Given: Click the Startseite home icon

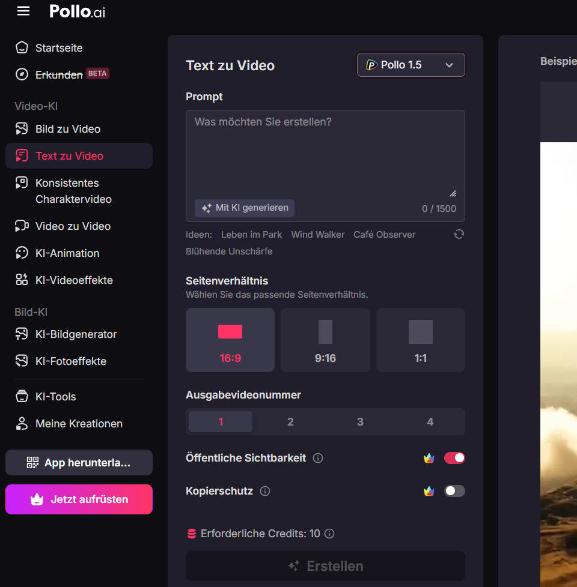Looking at the screenshot, I should (22, 47).
